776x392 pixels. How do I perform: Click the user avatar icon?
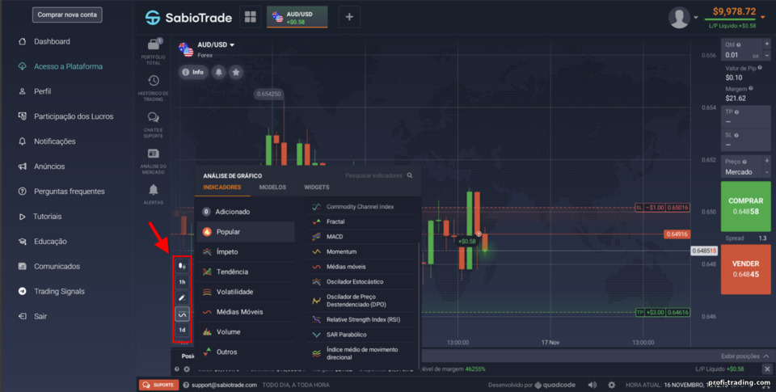[679, 17]
